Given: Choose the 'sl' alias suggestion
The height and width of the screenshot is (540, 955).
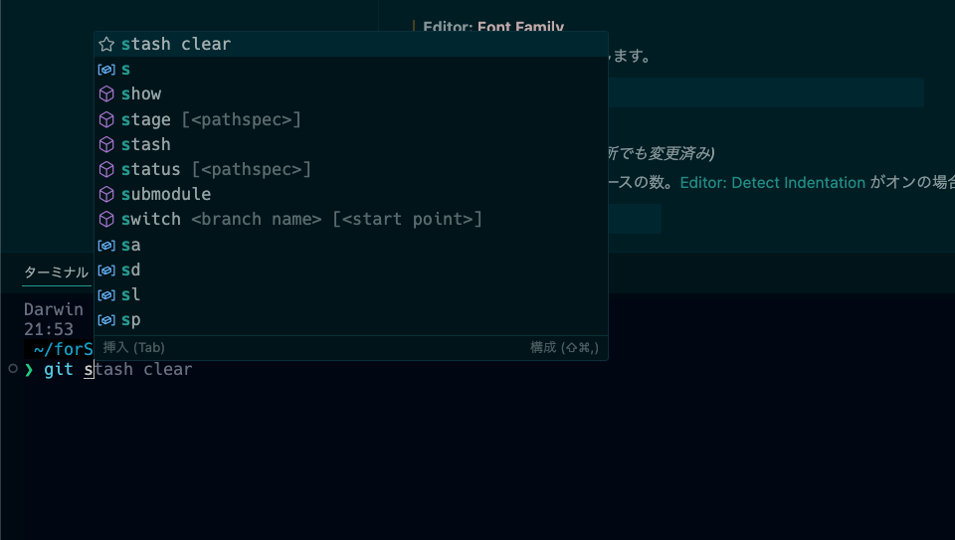Looking at the screenshot, I should click(130, 295).
